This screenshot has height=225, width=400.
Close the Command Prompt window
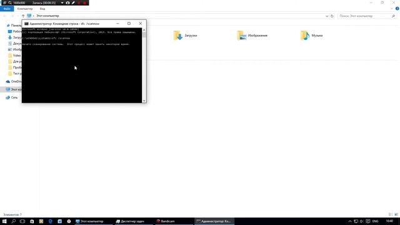point(141,24)
